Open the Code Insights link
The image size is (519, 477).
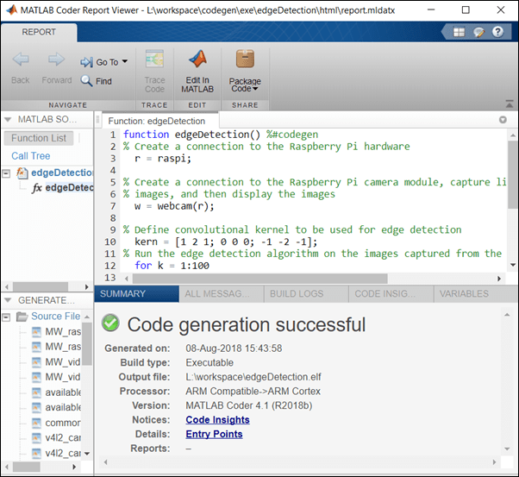pyautogui.click(x=217, y=420)
